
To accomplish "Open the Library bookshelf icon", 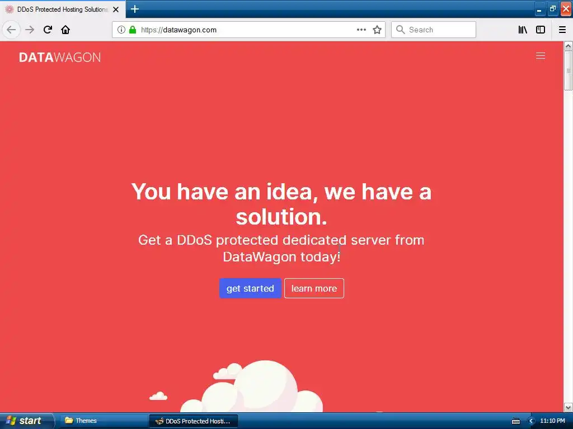I will [x=523, y=30].
